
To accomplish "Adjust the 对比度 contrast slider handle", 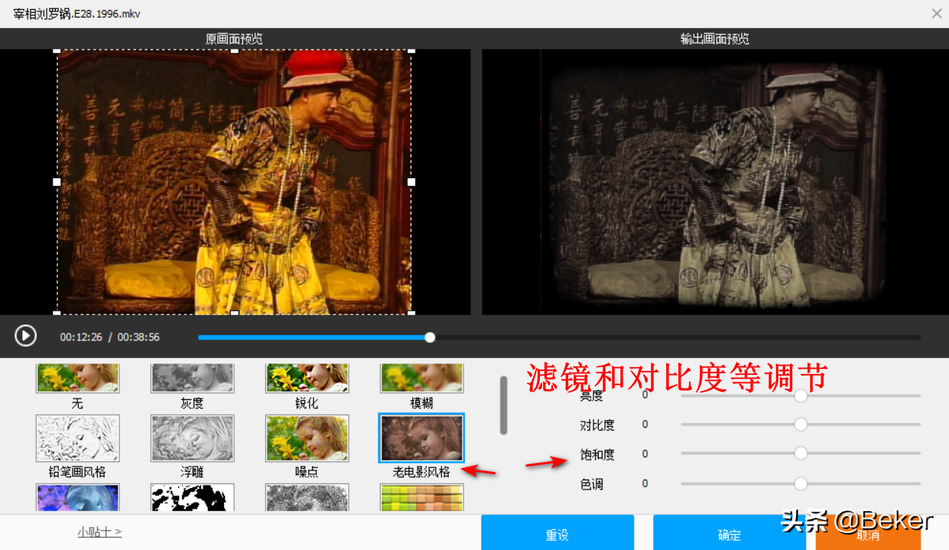I will (x=801, y=424).
